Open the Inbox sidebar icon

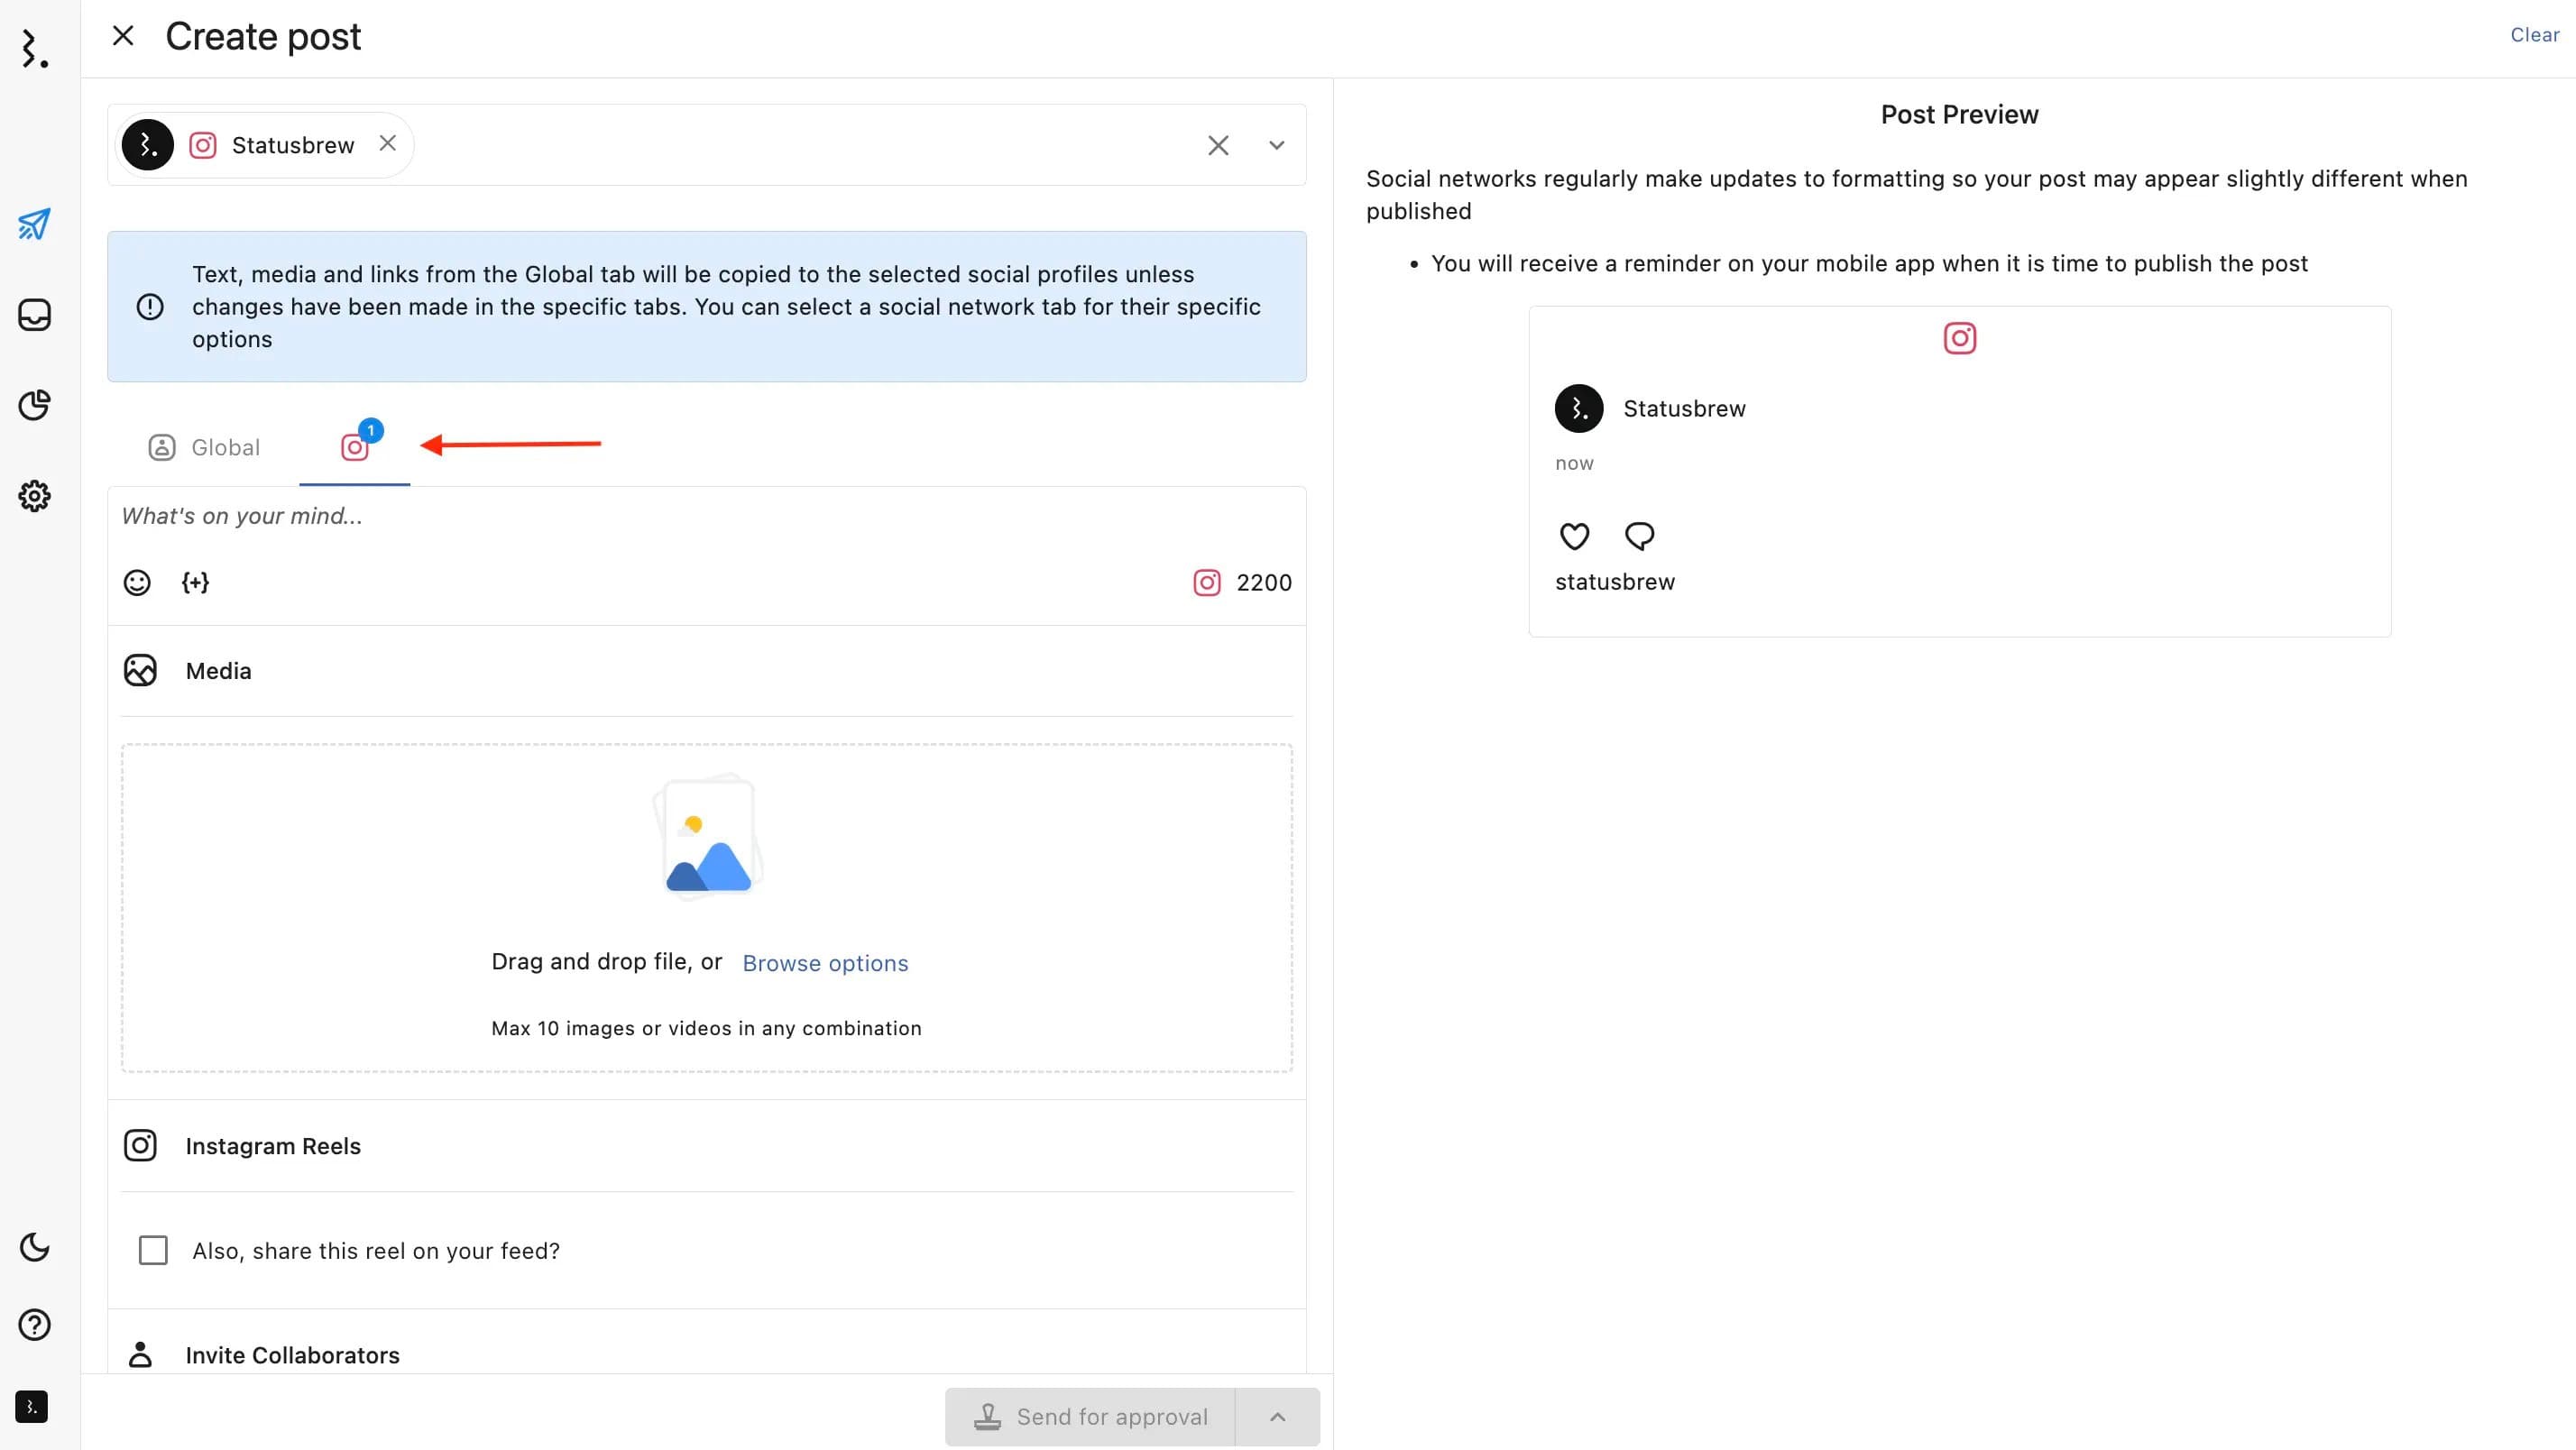(x=34, y=315)
